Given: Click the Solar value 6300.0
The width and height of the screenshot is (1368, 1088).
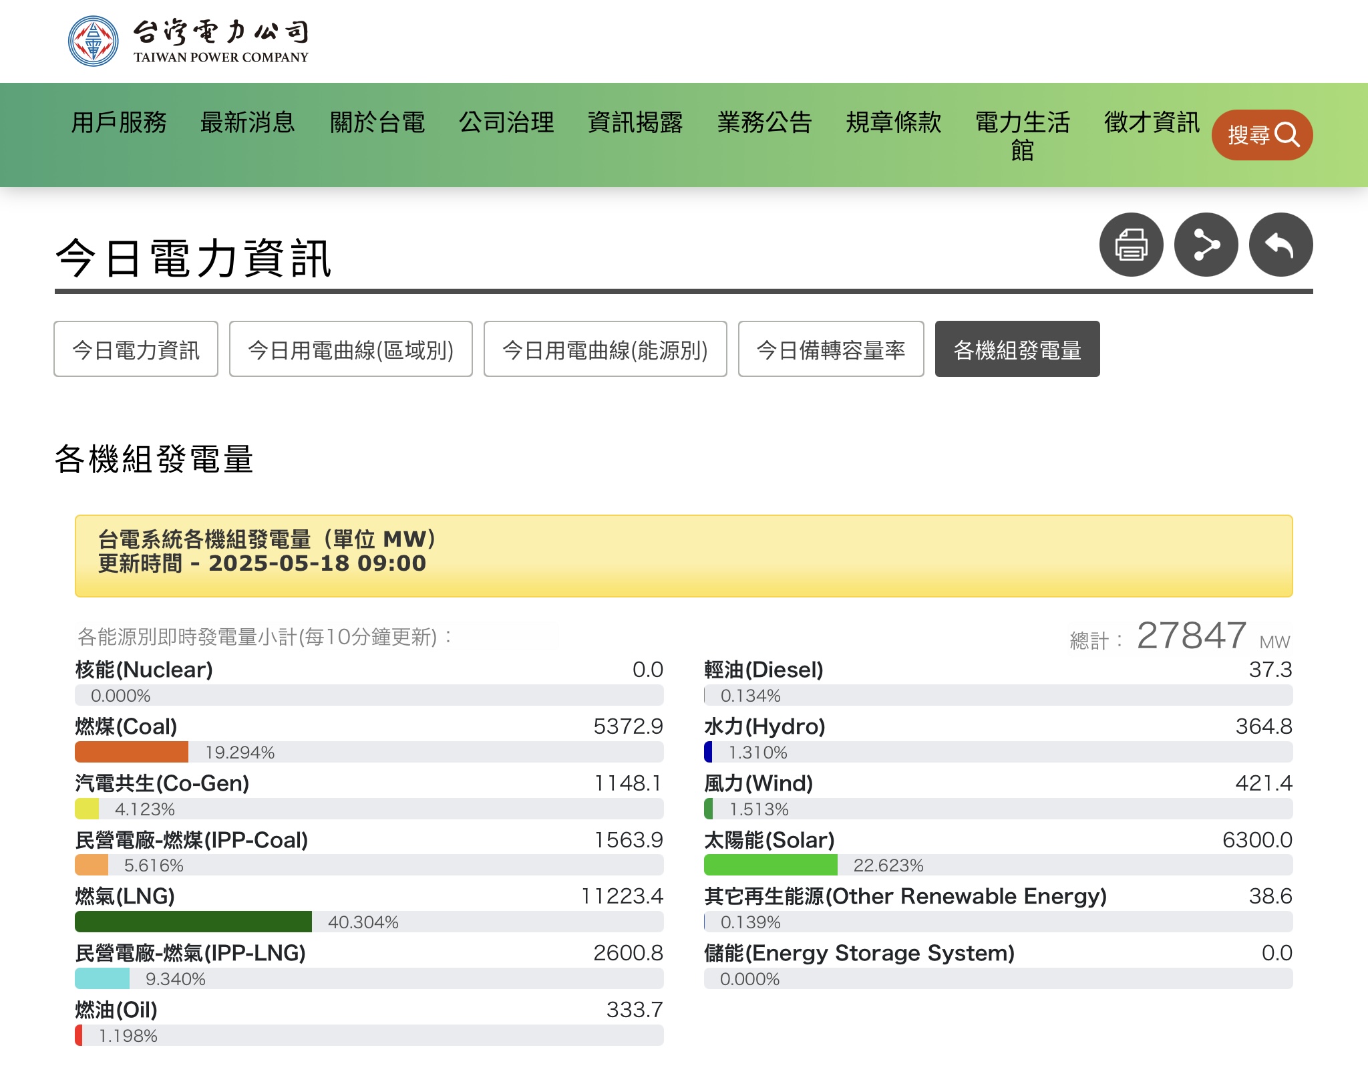Looking at the screenshot, I should coord(1257,839).
